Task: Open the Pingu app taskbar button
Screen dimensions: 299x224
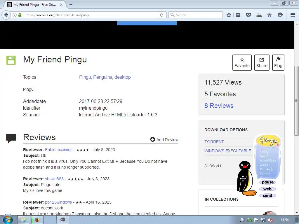Action: tap(63, 220)
